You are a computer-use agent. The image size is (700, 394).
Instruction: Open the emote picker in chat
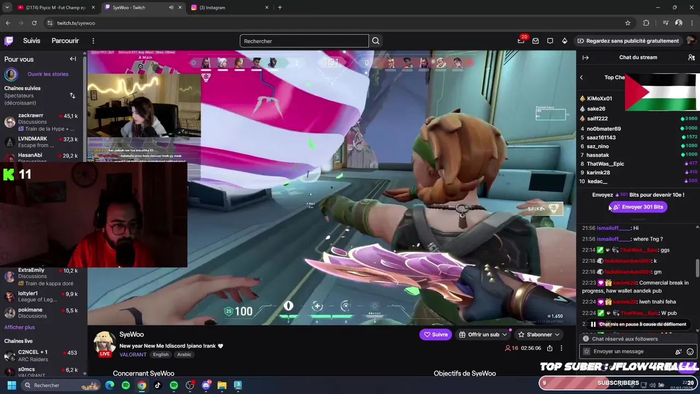pyautogui.click(x=690, y=351)
